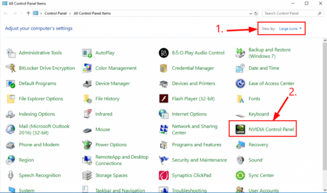Open the Sound speaker icon
This screenshot has height=193, width=327.
point(240,160)
